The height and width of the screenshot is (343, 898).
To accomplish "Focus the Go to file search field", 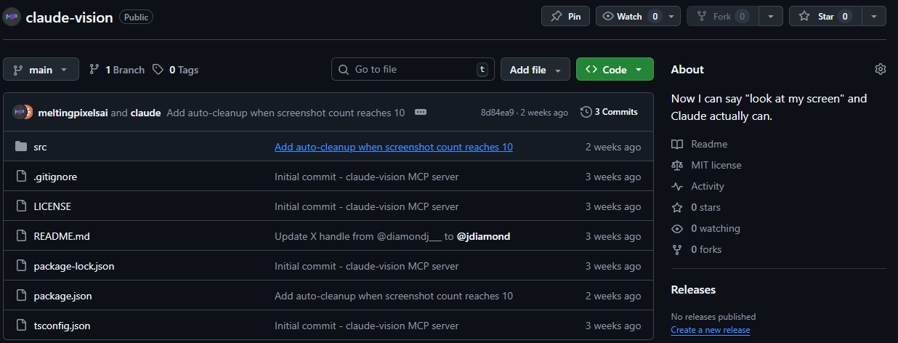I will point(413,70).
